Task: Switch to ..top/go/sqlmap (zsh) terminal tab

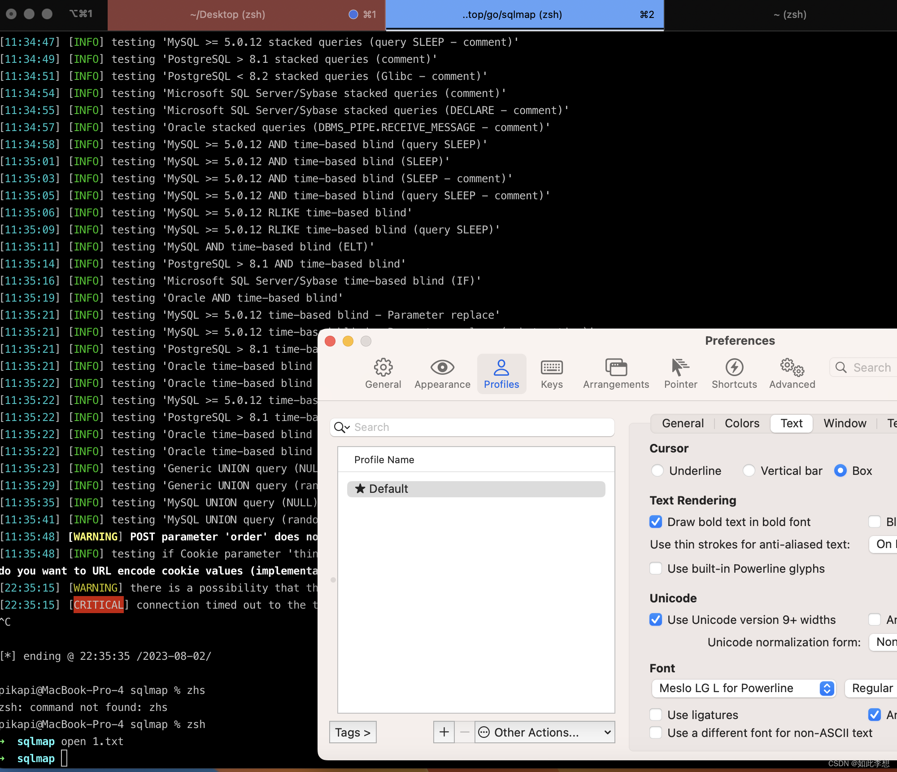Action: [525, 15]
